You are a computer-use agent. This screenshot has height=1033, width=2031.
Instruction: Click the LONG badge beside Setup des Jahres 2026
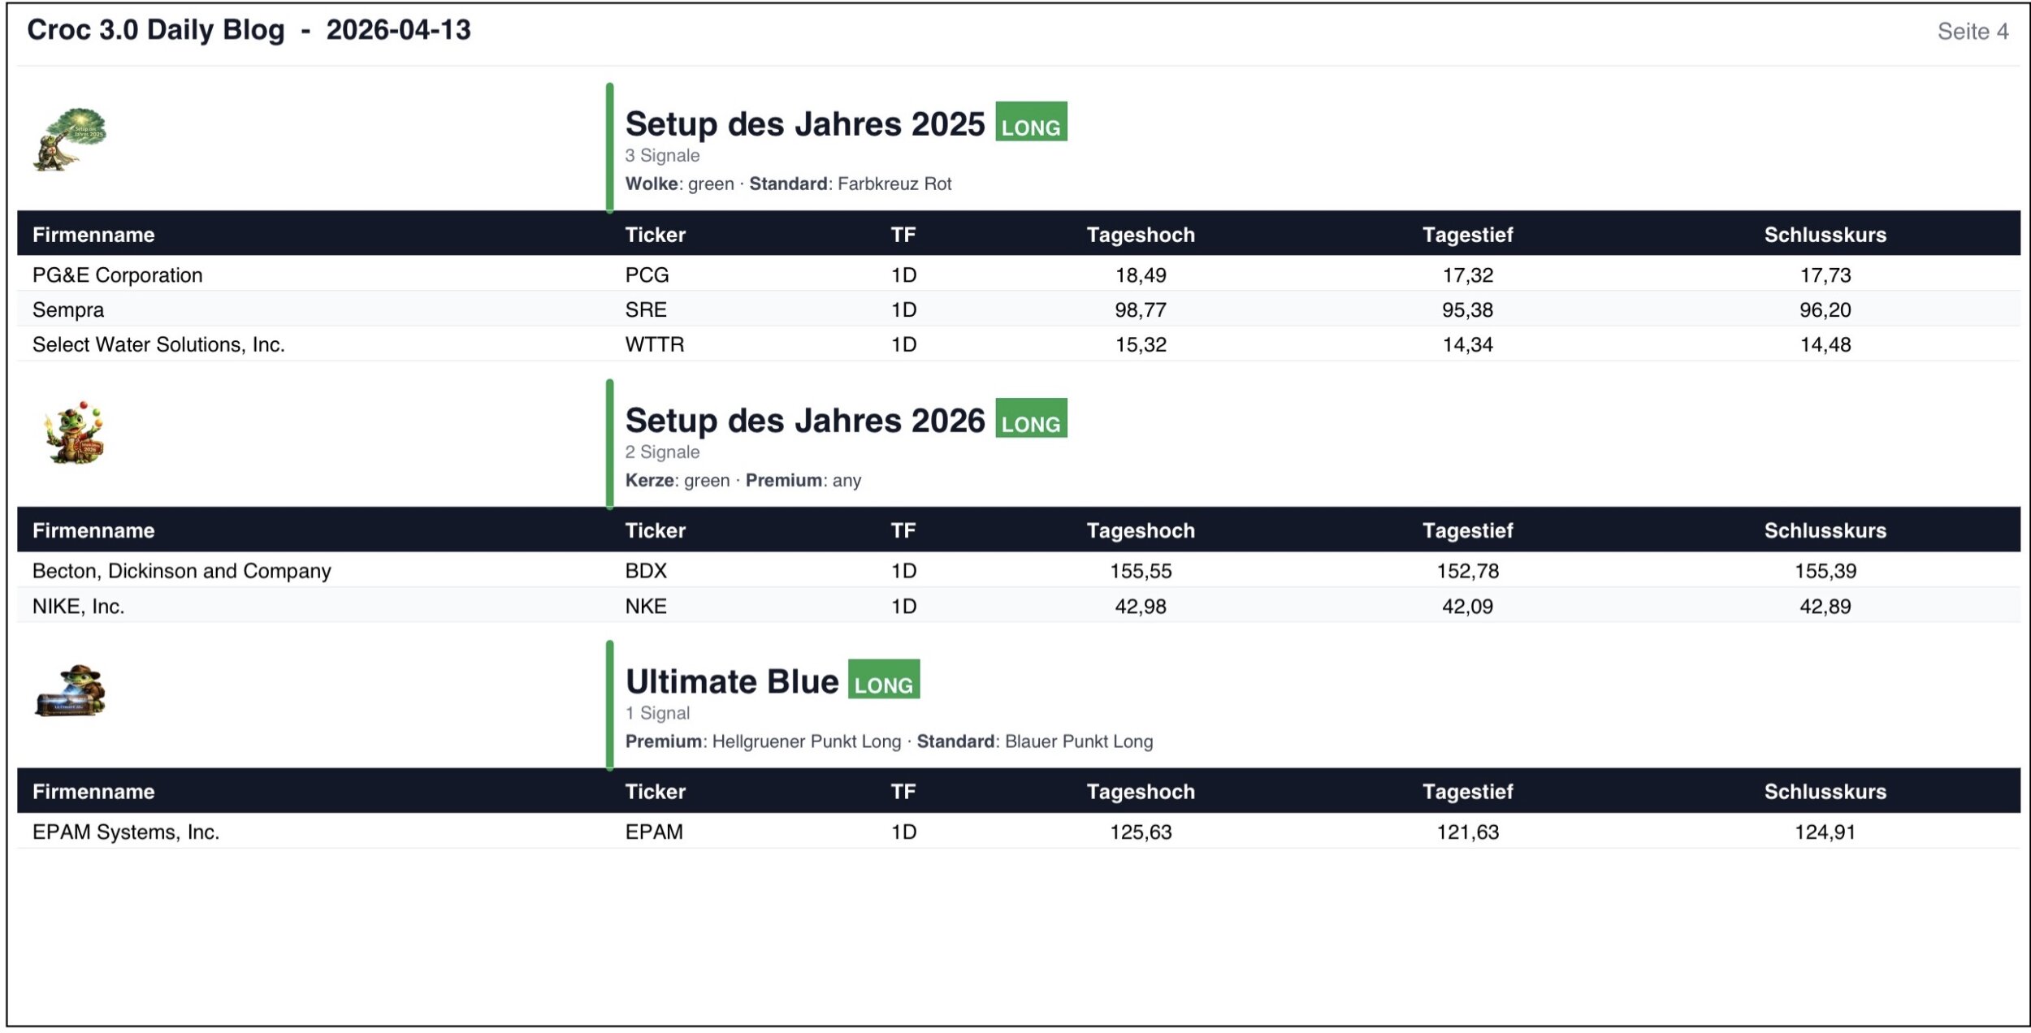tap(1031, 418)
